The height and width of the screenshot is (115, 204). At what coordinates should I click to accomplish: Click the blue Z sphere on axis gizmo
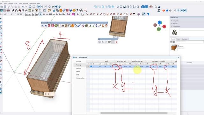tap(160, 22)
